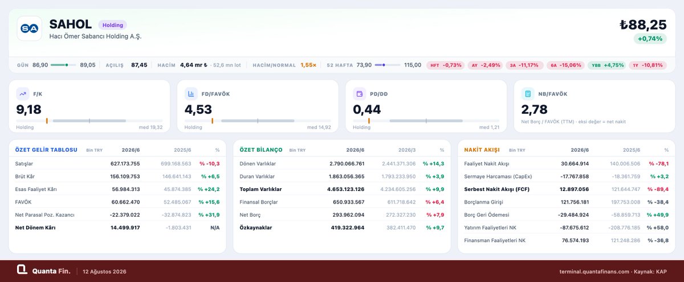
Task: Click the Faaliyet Nakit Akışı row label
Action: [x=487, y=164]
